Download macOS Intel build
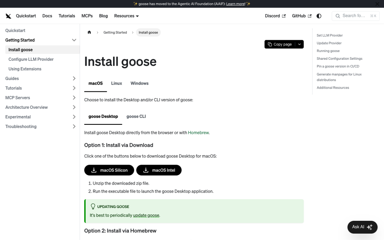 pyautogui.click(x=159, y=170)
